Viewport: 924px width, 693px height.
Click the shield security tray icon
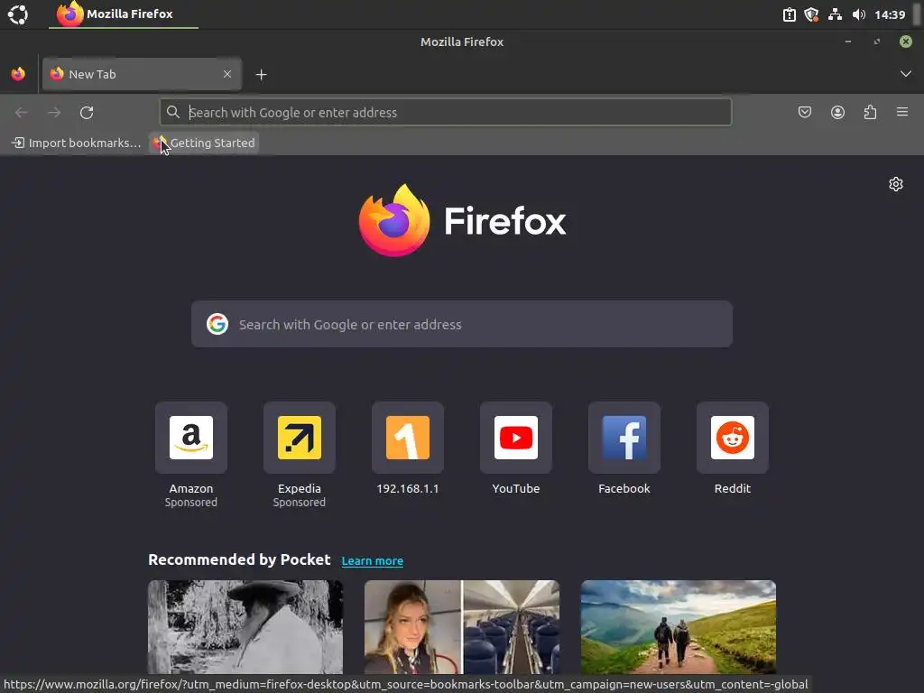point(811,14)
